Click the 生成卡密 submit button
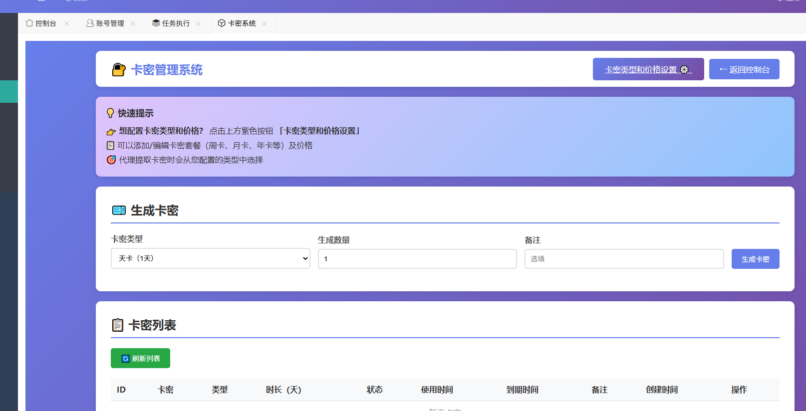 coord(755,259)
